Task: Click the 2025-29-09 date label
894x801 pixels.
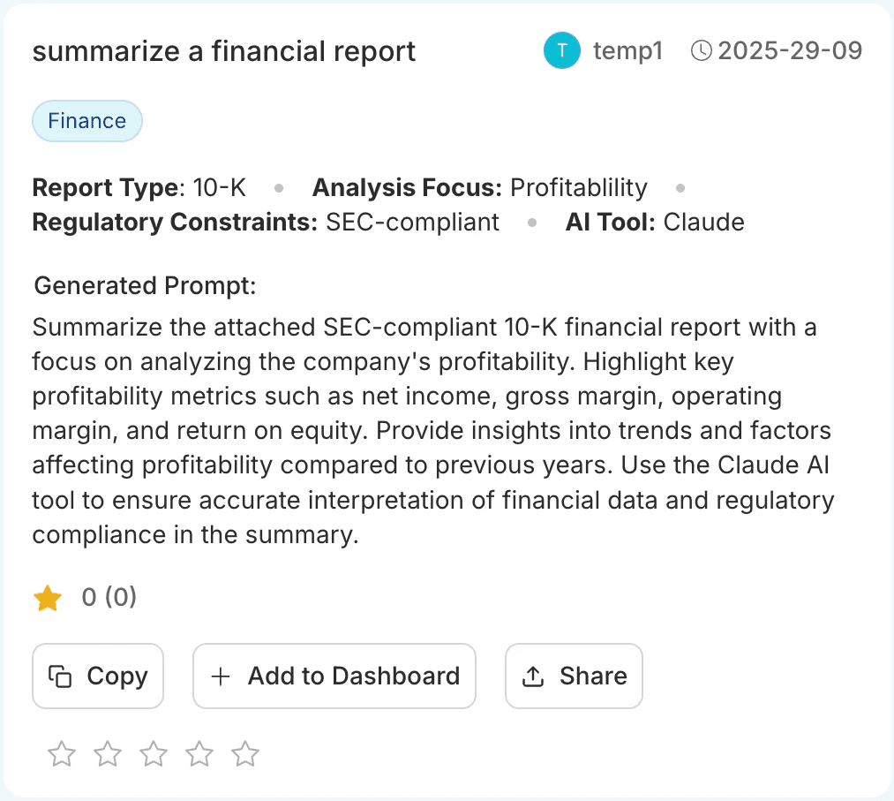Action: pos(790,50)
